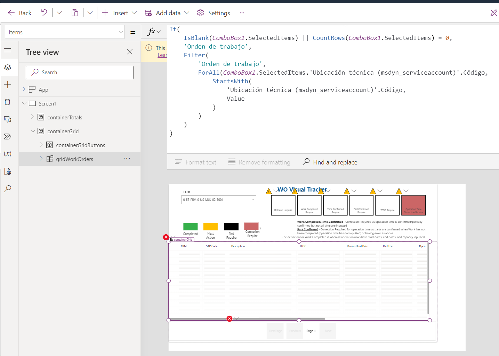Click the hamburger menu icon above Tree view
Image resolution: width=499 pixels, height=356 pixels.
click(8, 50)
